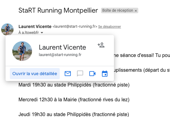Image resolution: width=170 pixels, height=117 pixels.
Task: Unsubscribe using the Se désabonner link
Action: [x=110, y=26]
